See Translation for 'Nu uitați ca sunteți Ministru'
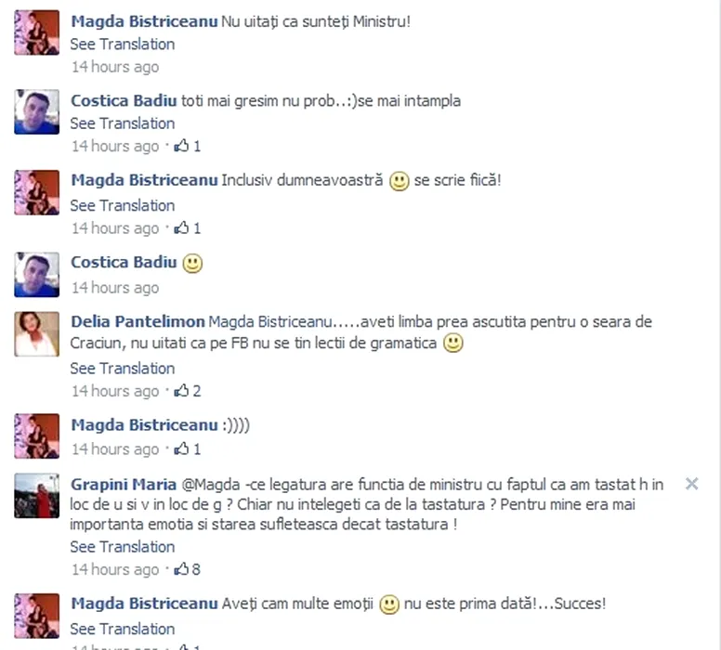 (x=123, y=45)
